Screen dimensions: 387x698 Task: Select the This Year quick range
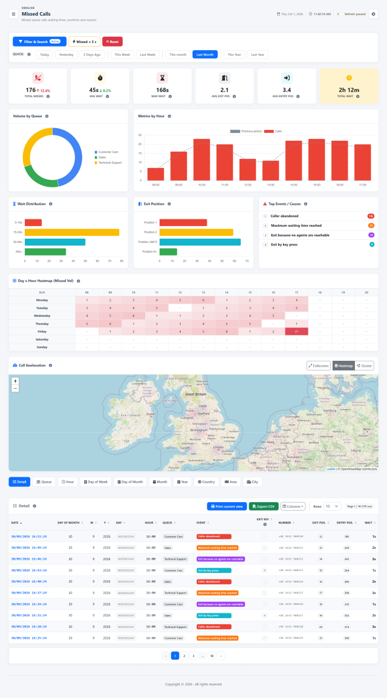234,54
